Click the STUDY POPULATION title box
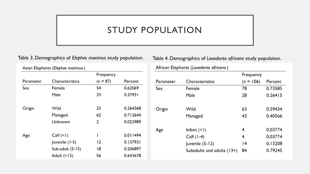Viewport: 310px width, 174px height. pyautogui.click(x=155, y=30)
